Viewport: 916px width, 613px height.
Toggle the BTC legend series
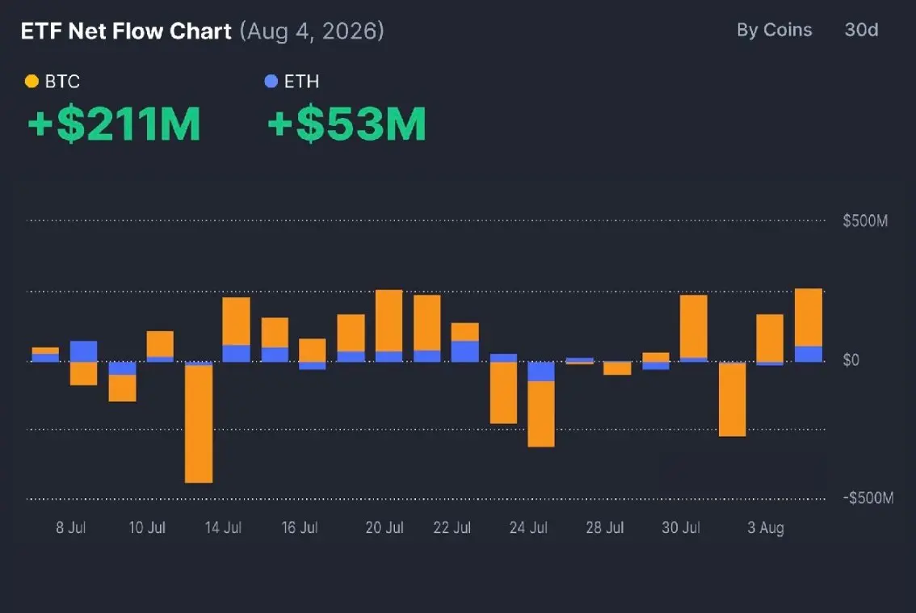point(53,82)
